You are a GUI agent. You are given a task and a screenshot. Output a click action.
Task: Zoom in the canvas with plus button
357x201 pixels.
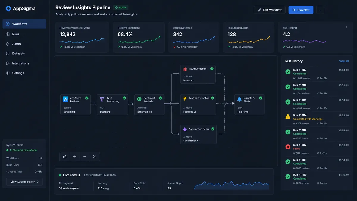click(x=75, y=157)
